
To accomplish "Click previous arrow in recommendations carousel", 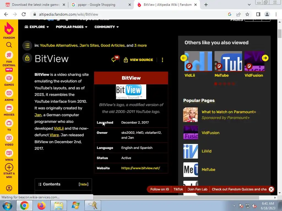I will [x=184, y=58].
